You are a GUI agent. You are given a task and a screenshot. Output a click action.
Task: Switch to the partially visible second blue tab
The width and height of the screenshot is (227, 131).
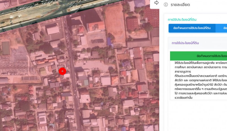click(223, 28)
